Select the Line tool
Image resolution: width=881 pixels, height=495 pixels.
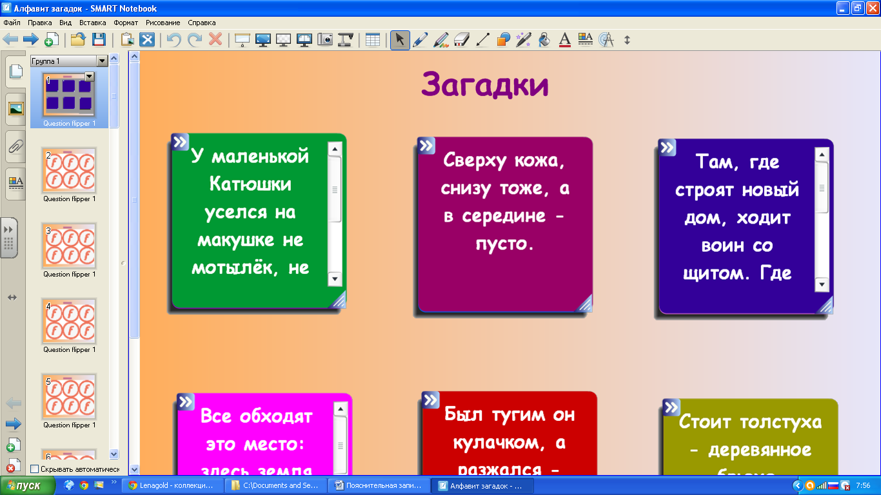pyautogui.click(x=482, y=39)
